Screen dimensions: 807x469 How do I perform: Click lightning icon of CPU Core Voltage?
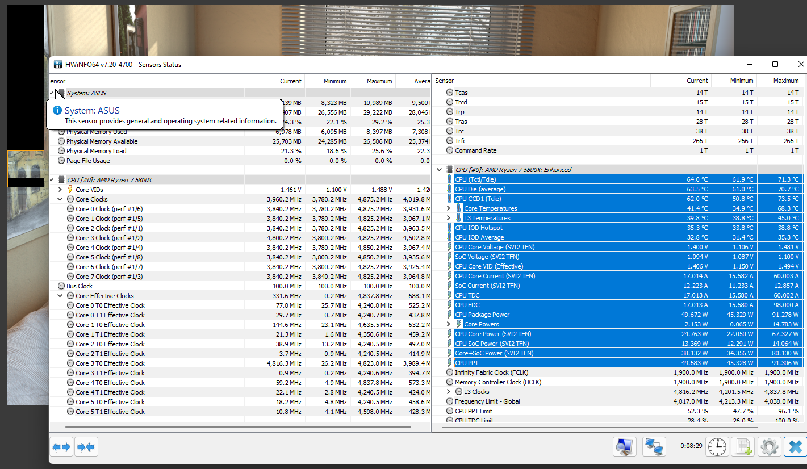coord(450,247)
